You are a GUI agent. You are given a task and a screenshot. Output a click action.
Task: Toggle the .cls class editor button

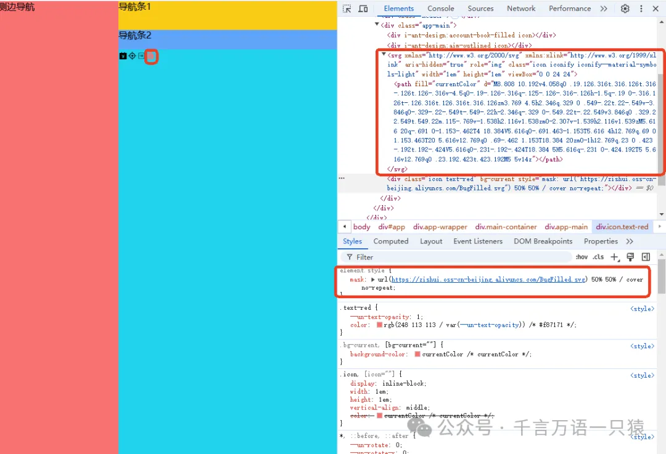pos(598,257)
